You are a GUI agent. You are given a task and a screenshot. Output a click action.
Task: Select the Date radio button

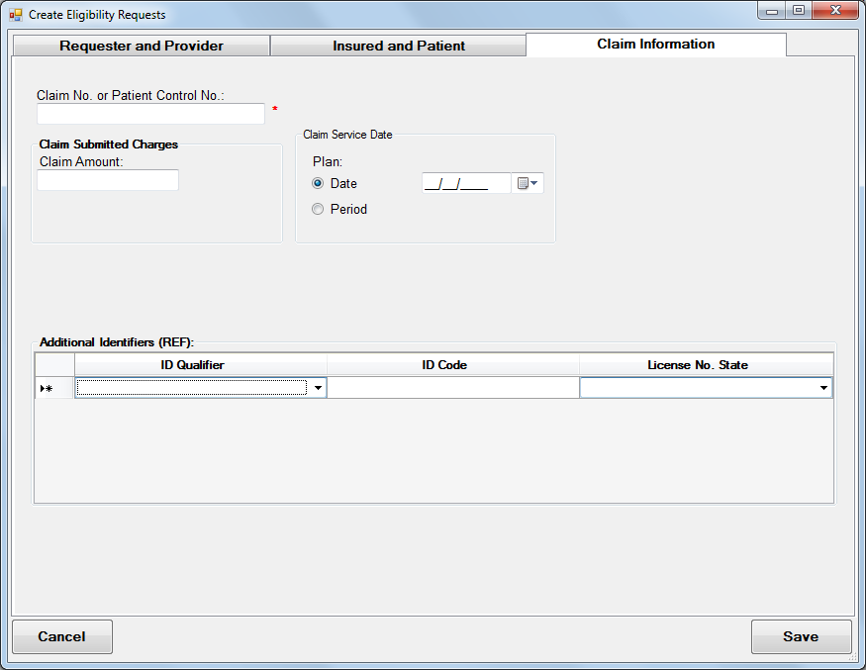click(x=318, y=182)
